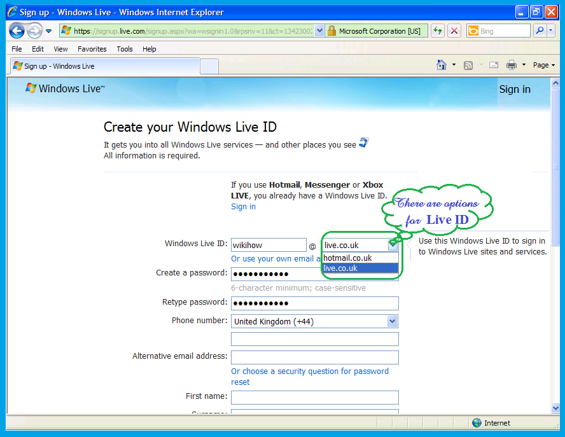Expand the address bar URL dropdown

pos(319,31)
